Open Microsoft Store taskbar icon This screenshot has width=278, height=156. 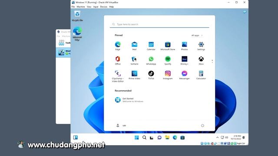[x=182, y=137]
